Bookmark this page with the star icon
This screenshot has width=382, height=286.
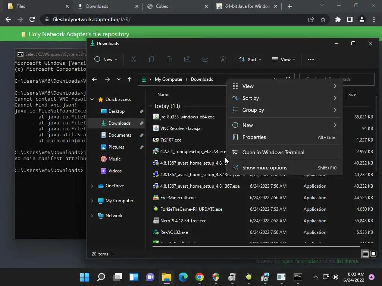coord(323,19)
